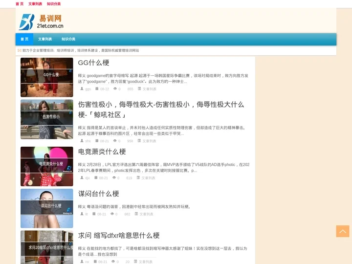Click the date icon under 电竞萧炎什么梗
Image resolution: width=352 pixels, height=264 pixels.
(96, 177)
